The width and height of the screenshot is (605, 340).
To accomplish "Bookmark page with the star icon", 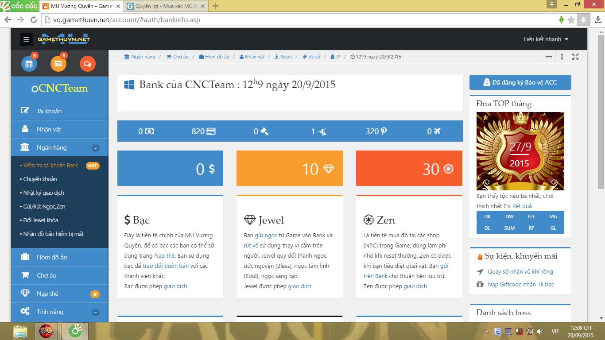I will coord(571,20).
